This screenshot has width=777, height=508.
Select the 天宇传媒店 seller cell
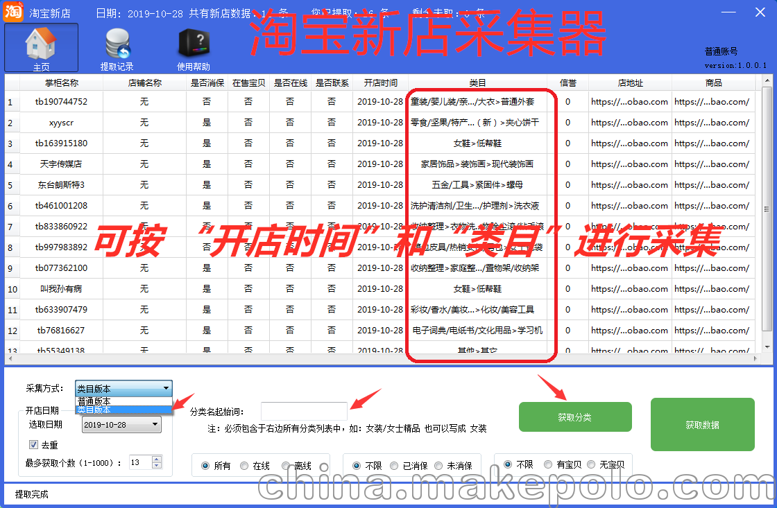click(x=62, y=164)
